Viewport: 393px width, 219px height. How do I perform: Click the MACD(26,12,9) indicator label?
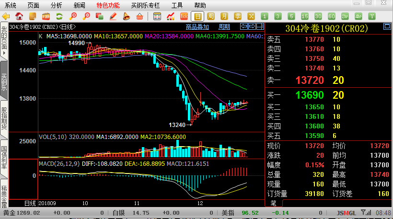click(59, 164)
